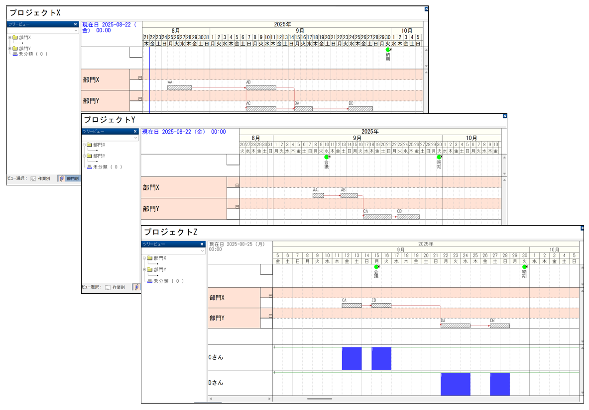Click the 会議 milestone marker in Project Y
589x410 pixels.
(327, 157)
